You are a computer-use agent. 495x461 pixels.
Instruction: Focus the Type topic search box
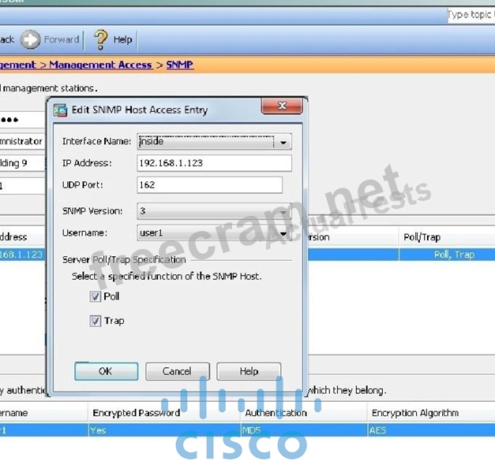(471, 15)
